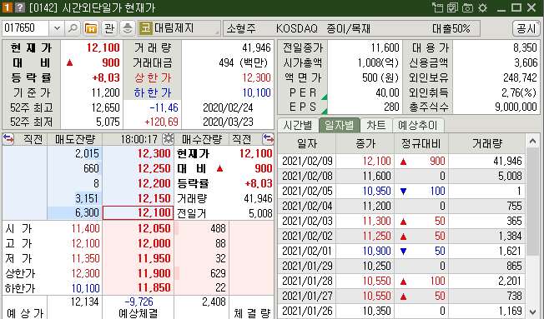Image resolution: width=544 pixels, height=319 pixels.
Task: Click the 정규대비 column header
Action: point(421,143)
